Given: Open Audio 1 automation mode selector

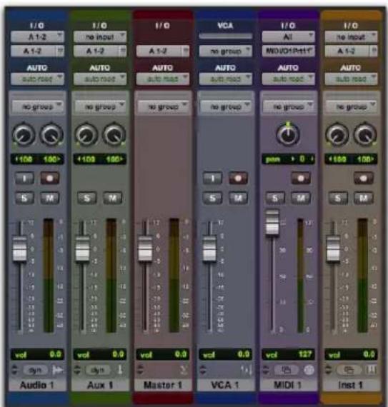Looking at the screenshot, I should point(37,79).
